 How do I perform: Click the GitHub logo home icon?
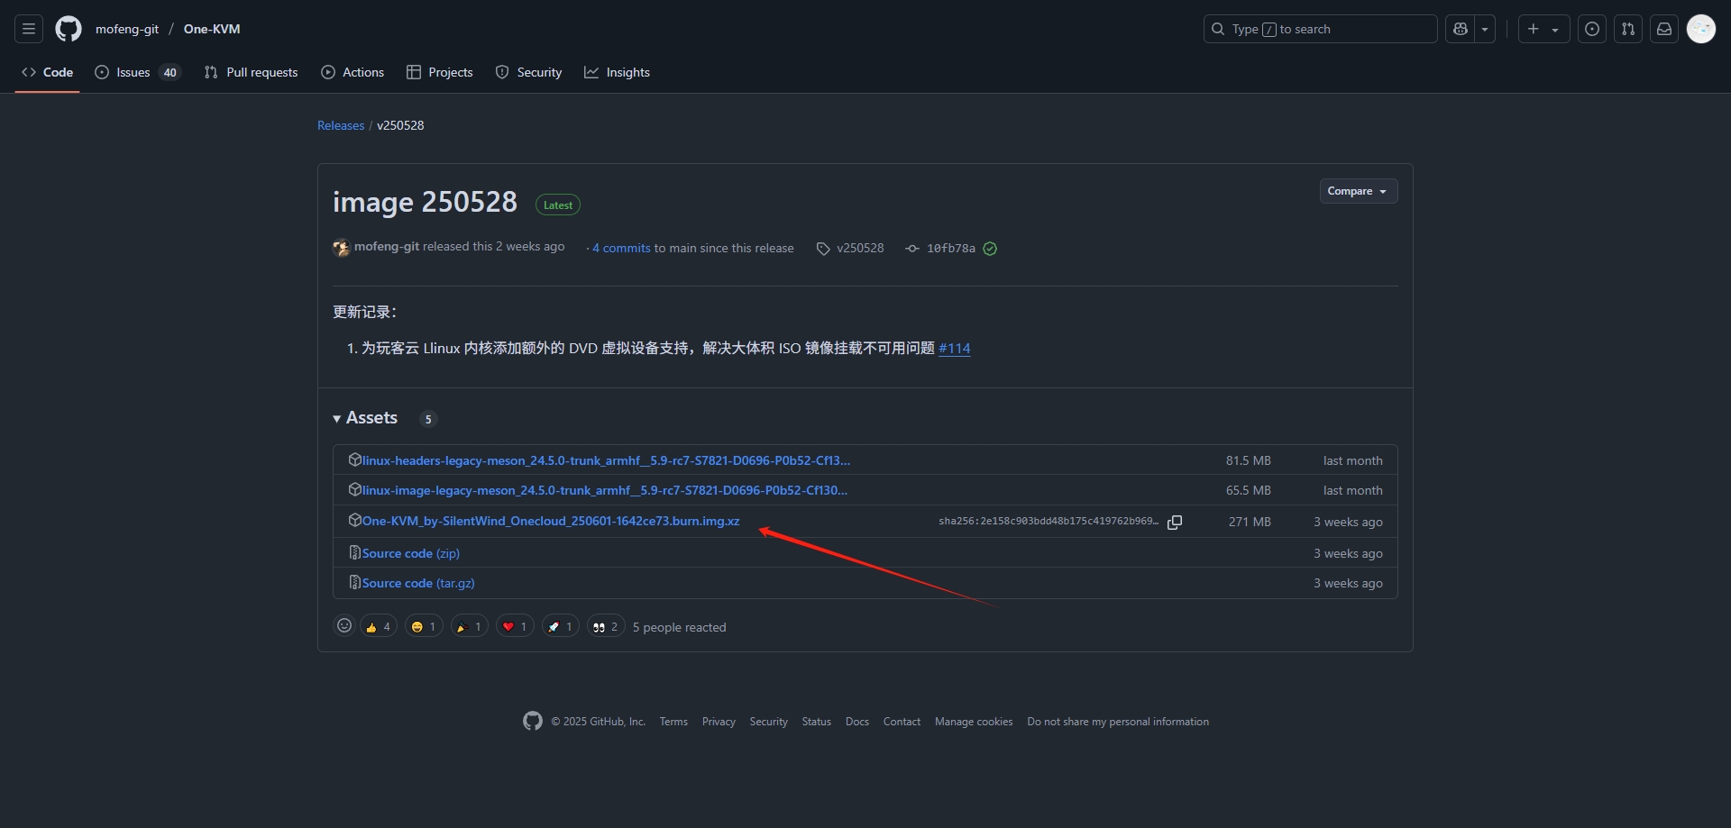(69, 29)
